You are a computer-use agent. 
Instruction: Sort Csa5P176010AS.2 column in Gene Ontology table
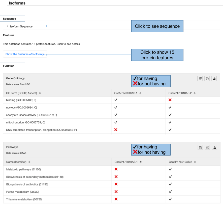click(x=195, y=93)
